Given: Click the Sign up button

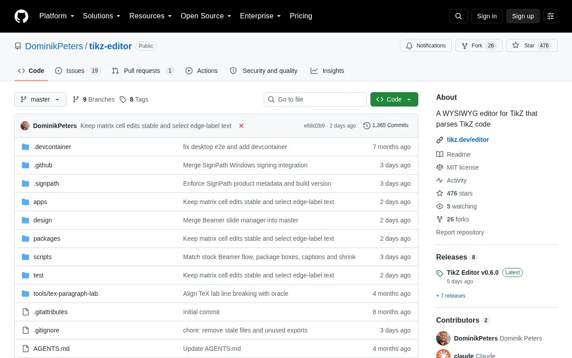Looking at the screenshot, I should [x=523, y=16].
